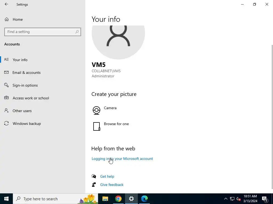273x204 pixels.
Task: Click the Sign-in options key icon
Action: point(6,85)
